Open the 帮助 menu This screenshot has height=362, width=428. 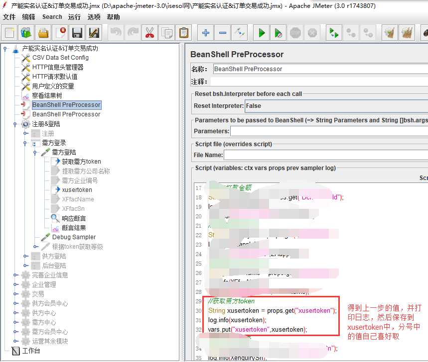pos(113,17)
